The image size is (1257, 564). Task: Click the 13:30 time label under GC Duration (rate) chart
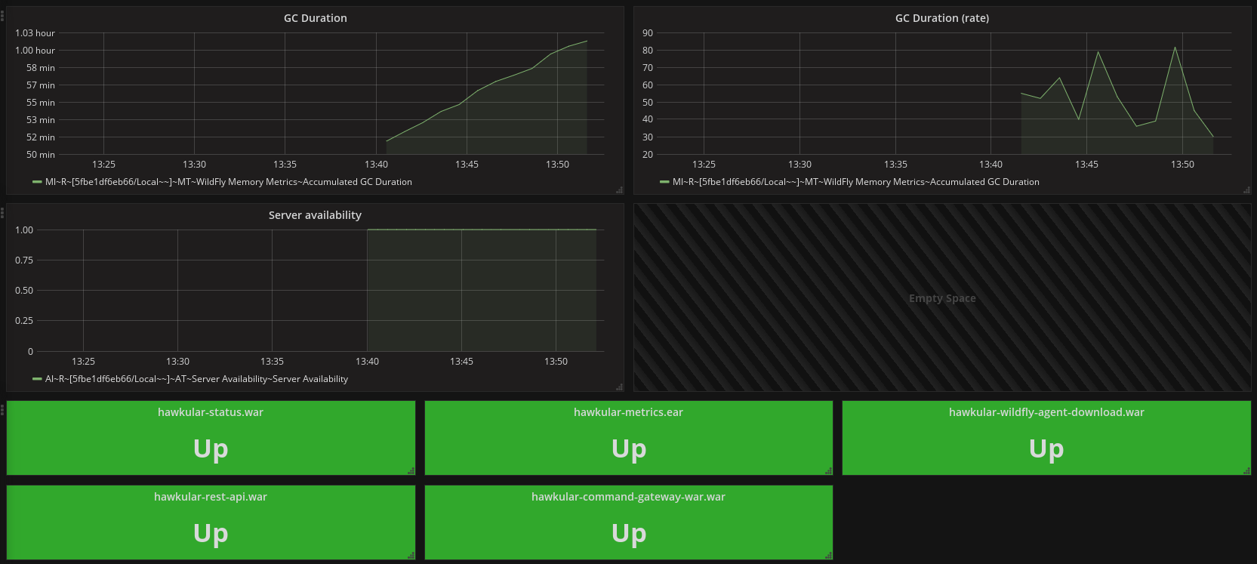coord(799,165)
